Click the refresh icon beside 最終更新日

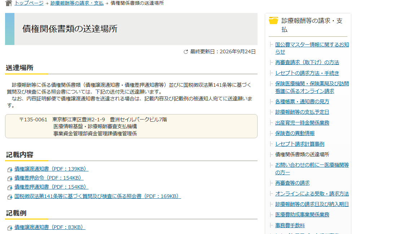[x=186, y=52]
